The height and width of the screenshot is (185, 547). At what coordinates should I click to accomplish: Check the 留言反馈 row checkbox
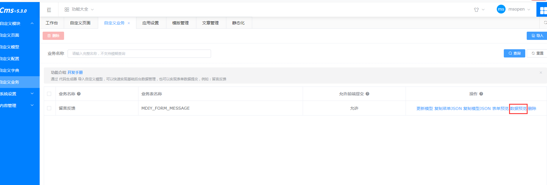pyautogui.click(x=49, y=108)
